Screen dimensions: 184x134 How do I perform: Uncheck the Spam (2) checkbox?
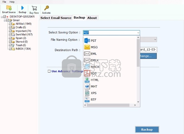tap(10, 38)
